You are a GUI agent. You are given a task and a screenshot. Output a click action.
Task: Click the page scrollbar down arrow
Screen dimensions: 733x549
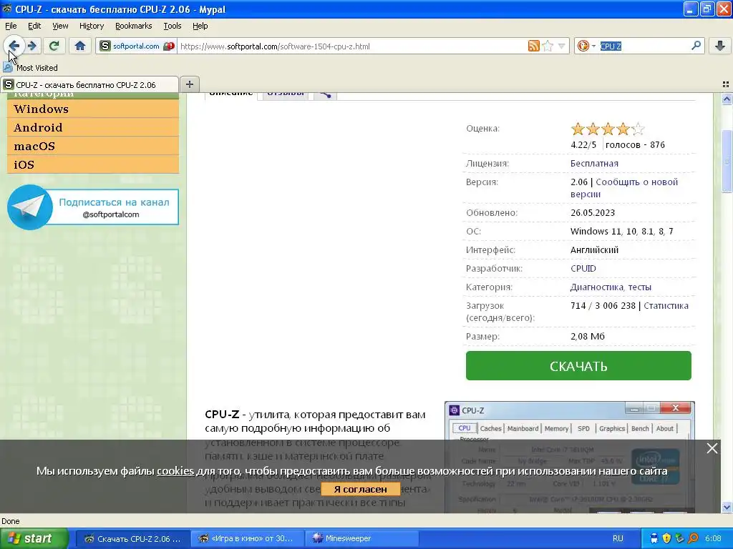(727, 507)
